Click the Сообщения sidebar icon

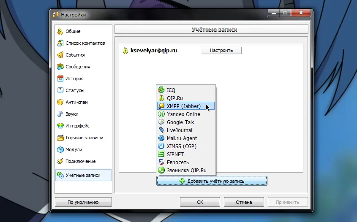pyautogui.click(x=60, y=67)
